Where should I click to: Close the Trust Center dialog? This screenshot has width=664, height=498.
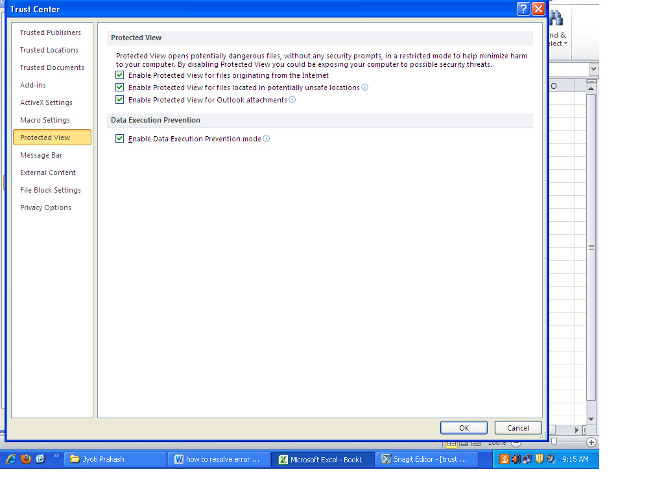(x=538, y=8)
